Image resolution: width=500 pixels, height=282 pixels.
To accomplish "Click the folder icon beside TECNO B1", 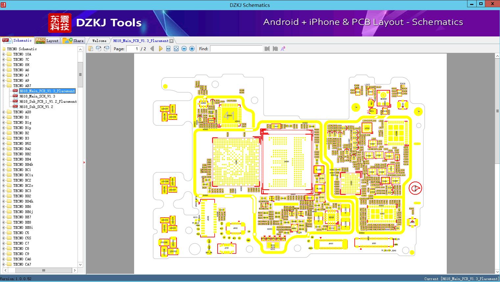I will tap(9, 117).
